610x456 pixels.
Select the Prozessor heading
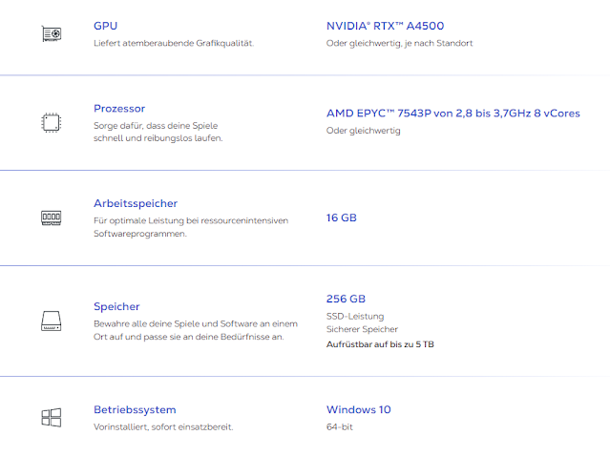click(119, 109)
